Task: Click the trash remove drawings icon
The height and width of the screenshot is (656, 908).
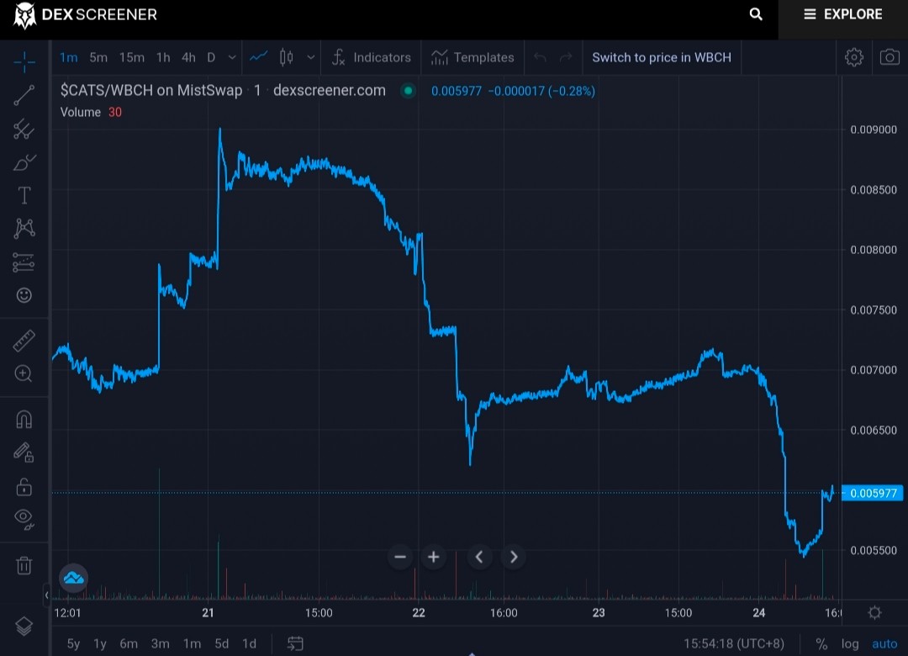Action: pos(24,565)
